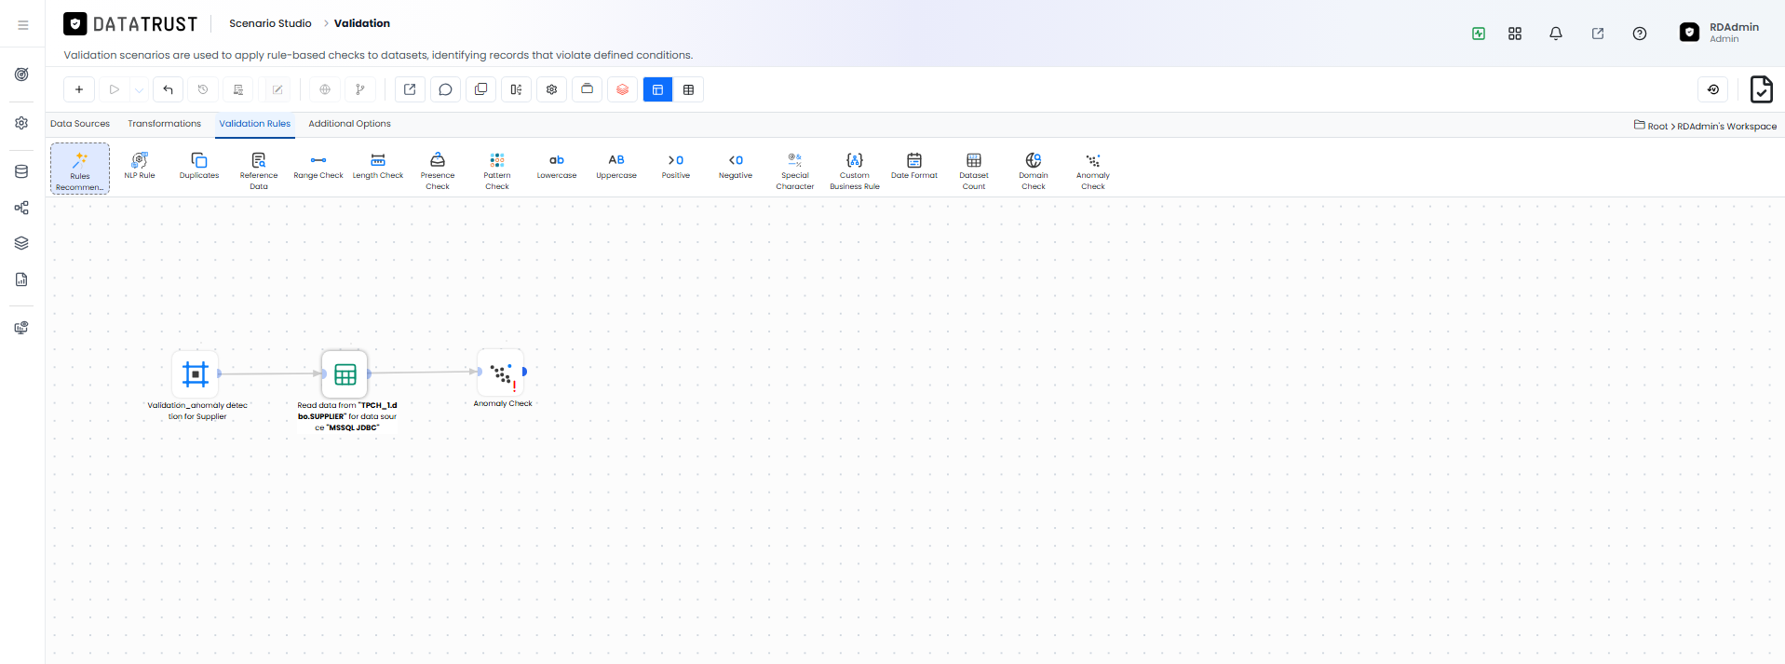Select the Domain Check rule icon
Image resolution: width=1785 pixels, height=664 pixels.
coord(1034,171)
